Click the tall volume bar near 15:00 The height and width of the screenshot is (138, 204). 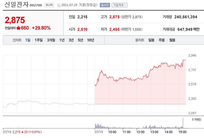[x=183, y=122]
